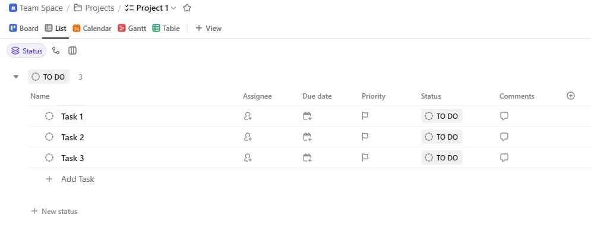Set priority flag for Task 3
The image size is (591, 249).
[365, 157]
